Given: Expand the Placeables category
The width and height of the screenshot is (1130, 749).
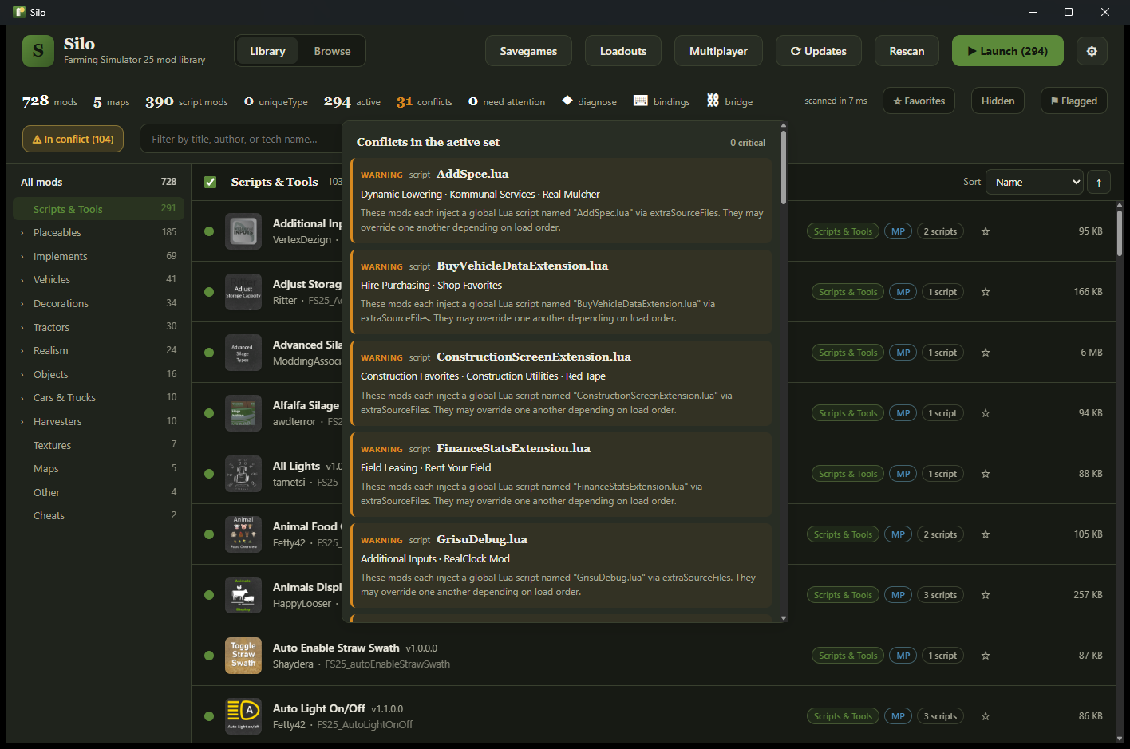Looking at the screenshot, I should tap(22, 233).
